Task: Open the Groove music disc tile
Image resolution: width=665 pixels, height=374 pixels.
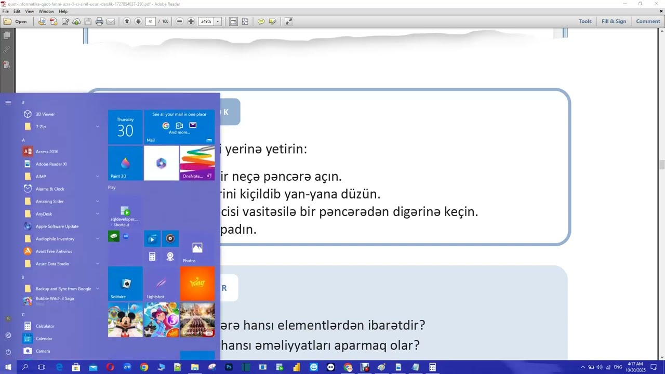Action: tap(170, 239)
